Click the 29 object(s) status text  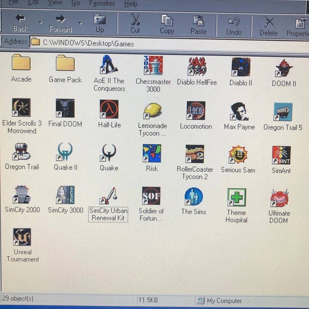click(17, 298)
